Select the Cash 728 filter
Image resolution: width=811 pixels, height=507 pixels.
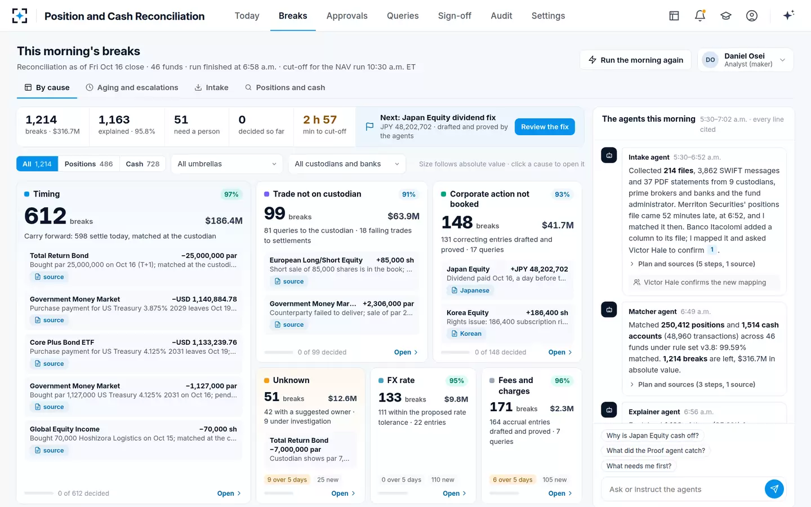[x=142, y=164]
